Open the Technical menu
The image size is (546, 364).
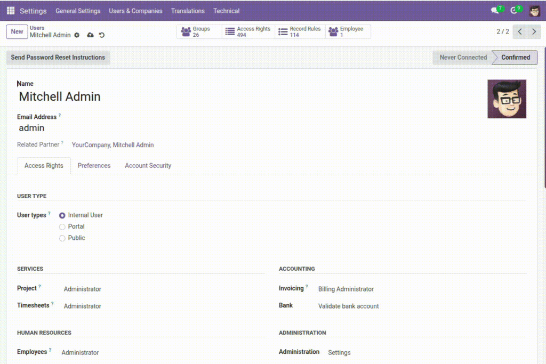226,11
